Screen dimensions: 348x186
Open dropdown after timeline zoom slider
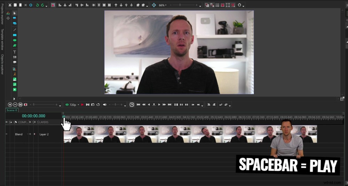pos(60,106)
